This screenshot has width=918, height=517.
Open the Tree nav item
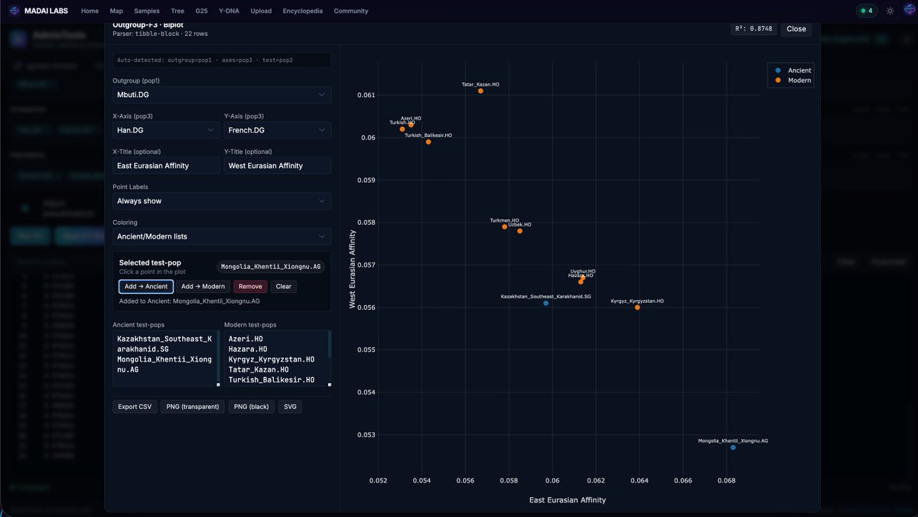177,11
